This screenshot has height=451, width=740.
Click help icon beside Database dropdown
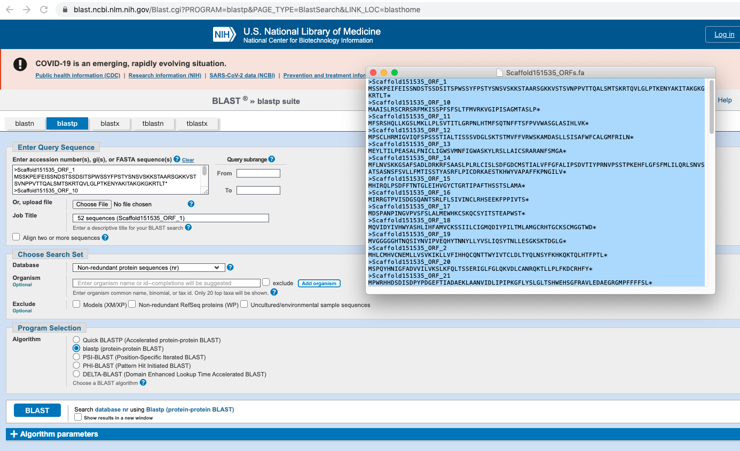click(230, 267)
